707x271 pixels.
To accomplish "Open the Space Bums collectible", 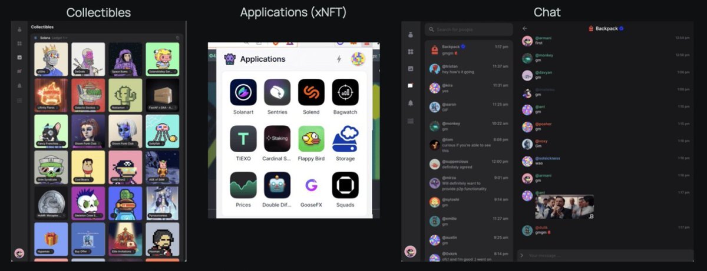I will coord(125,59).
